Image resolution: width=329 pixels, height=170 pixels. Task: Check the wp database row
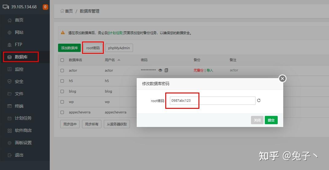62,102
